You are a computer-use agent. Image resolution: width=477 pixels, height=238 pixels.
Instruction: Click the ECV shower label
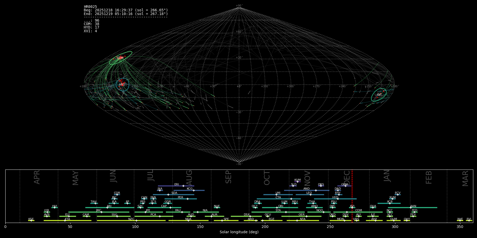397,193
